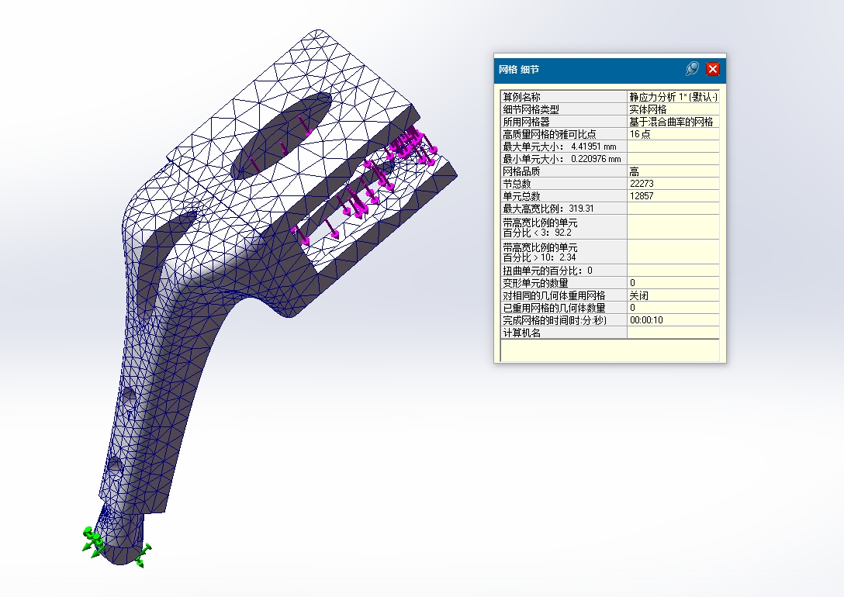The image size is (844, 597).
Task: Select the 高质量网格的雅可比点 row label
Action: pos(563,134)
